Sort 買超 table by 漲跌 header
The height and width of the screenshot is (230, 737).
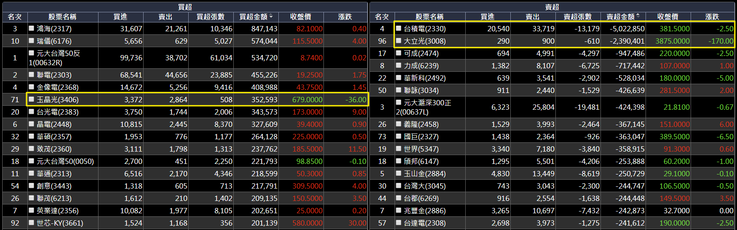(x=345, y=17)
